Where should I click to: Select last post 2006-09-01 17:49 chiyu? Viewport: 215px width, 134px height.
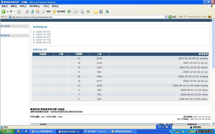click(x=194, y=90)
